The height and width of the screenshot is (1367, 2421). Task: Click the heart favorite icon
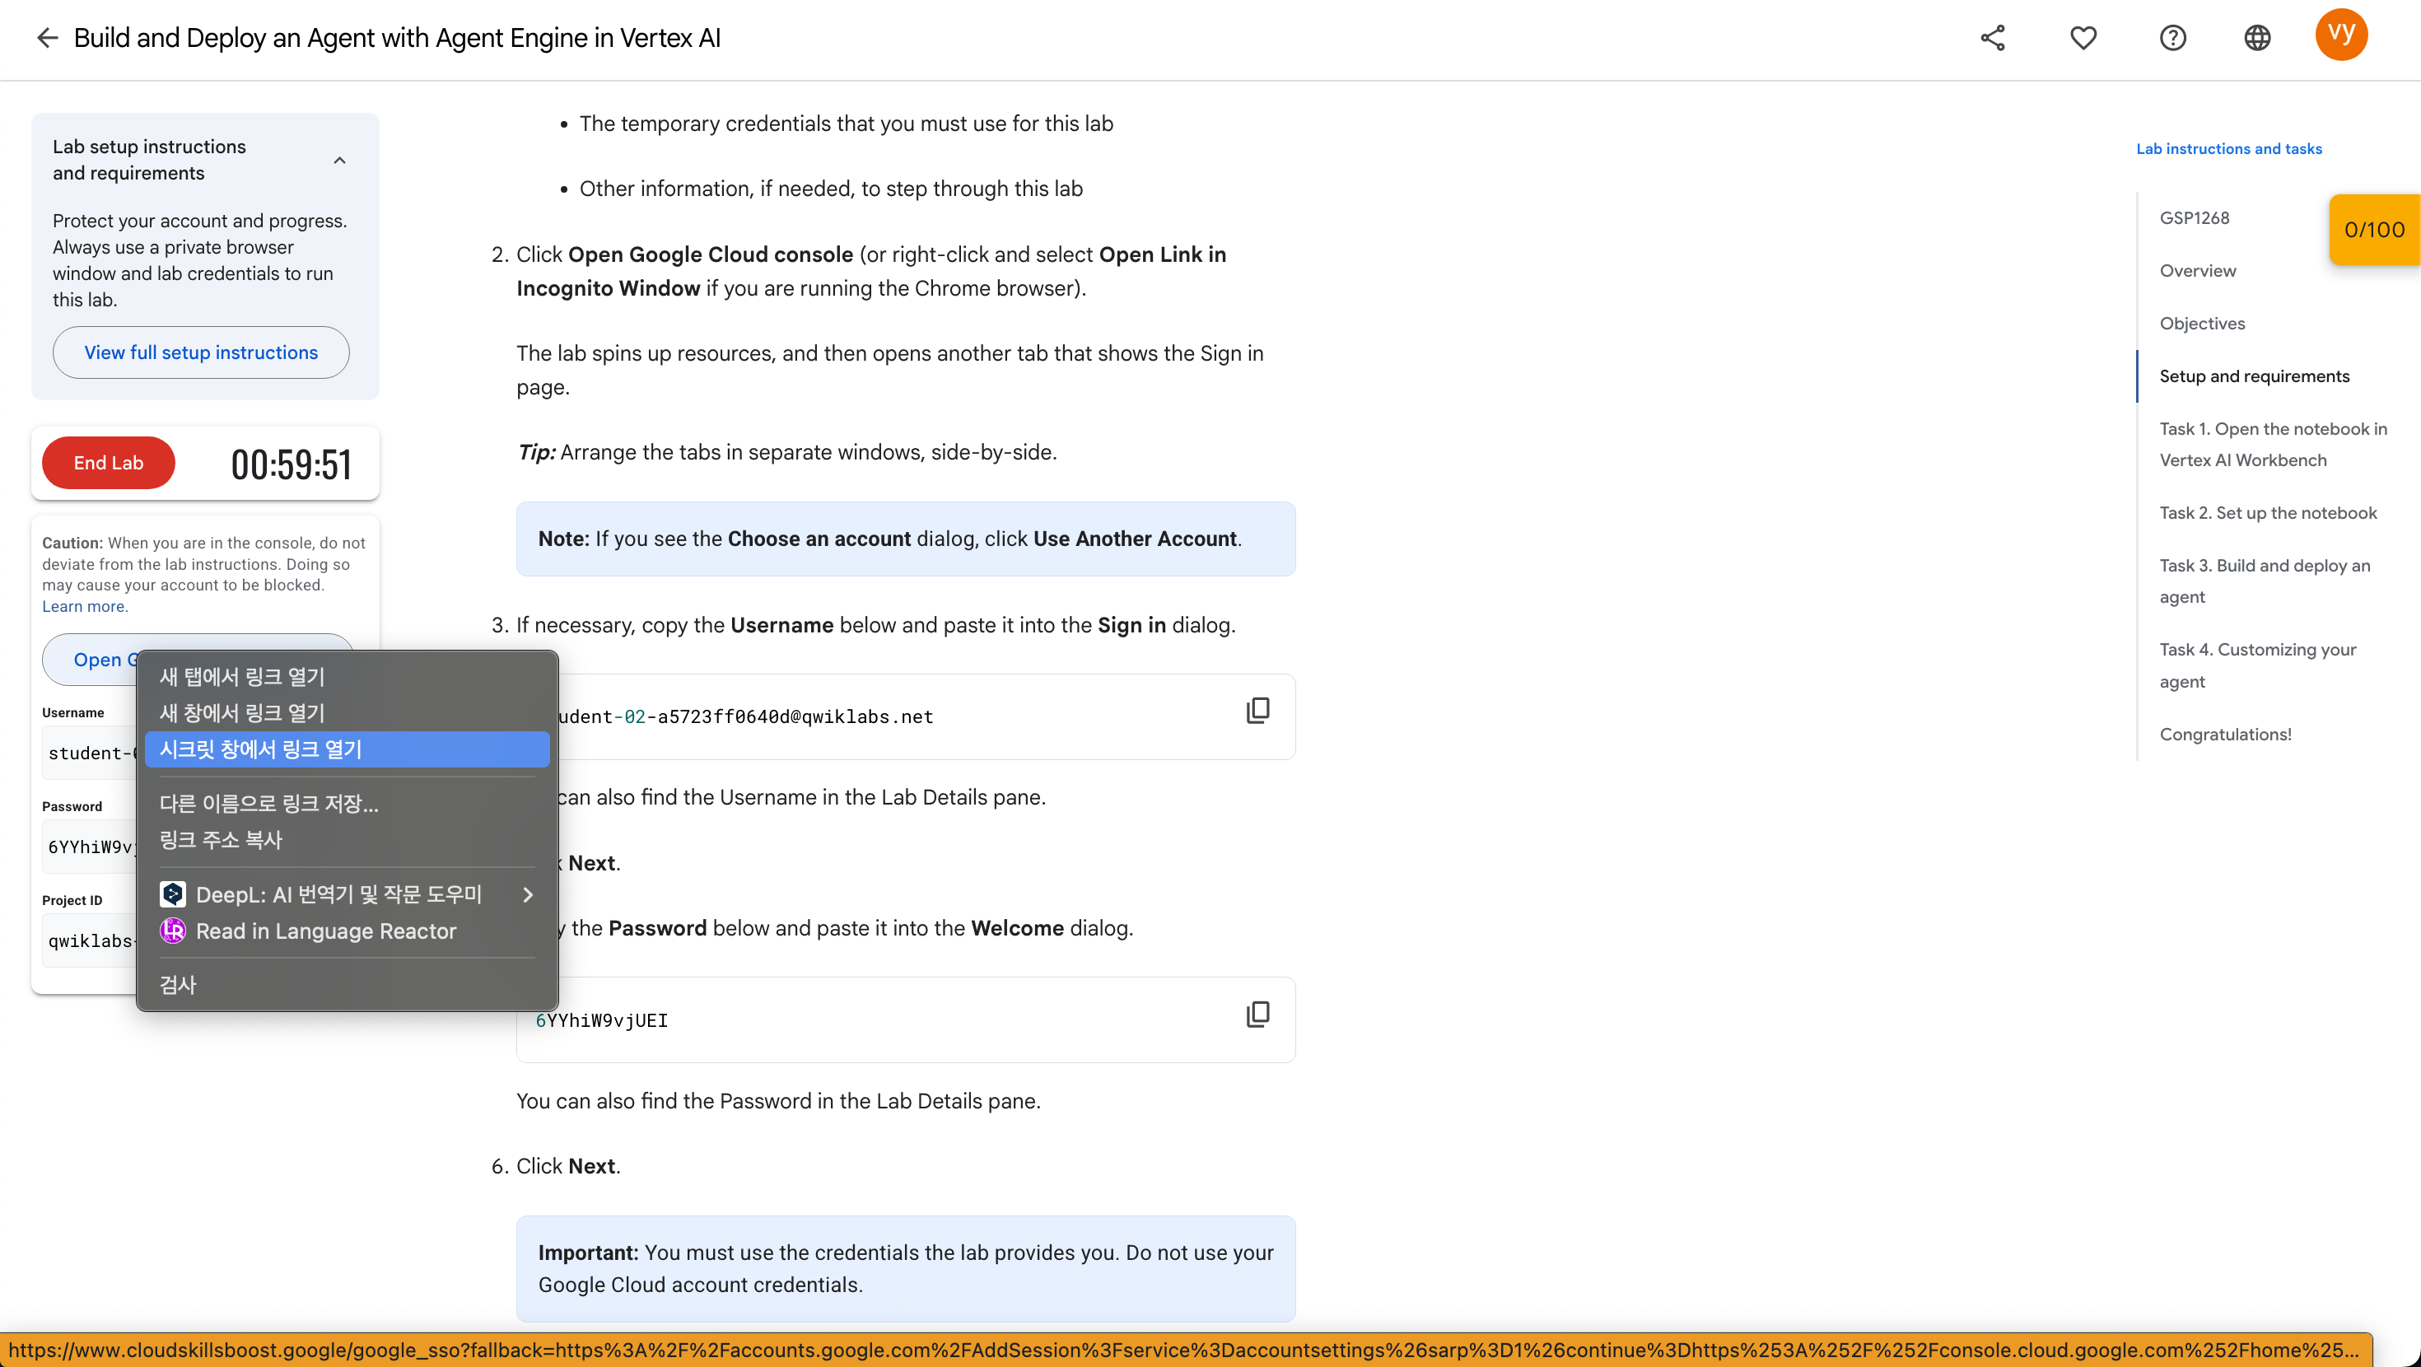(x=2083, y=38)
